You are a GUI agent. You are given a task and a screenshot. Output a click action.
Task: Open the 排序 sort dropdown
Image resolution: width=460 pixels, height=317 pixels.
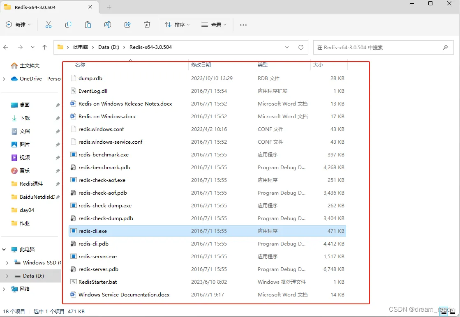point(177,25)
